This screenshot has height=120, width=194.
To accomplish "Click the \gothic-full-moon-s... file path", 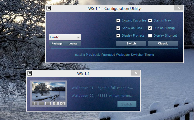I will tap(115, 88).
